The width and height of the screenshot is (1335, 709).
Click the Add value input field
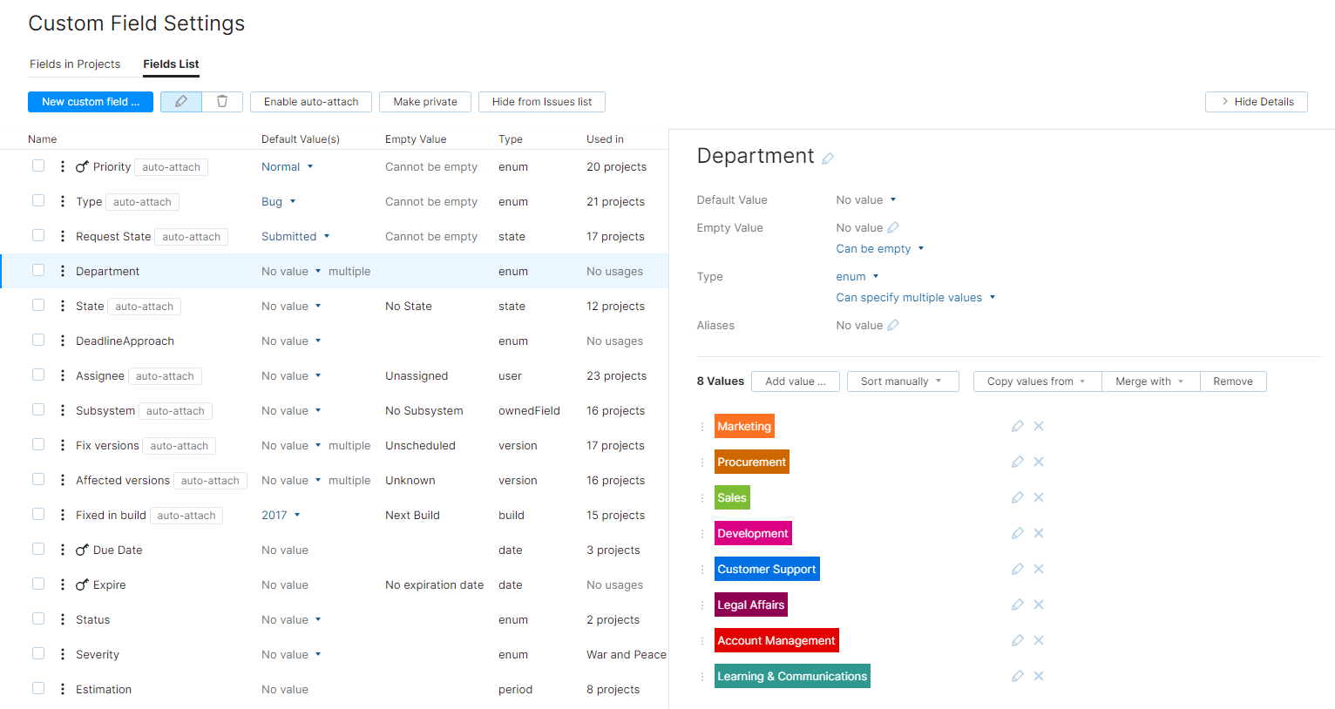tap(795, 382)
